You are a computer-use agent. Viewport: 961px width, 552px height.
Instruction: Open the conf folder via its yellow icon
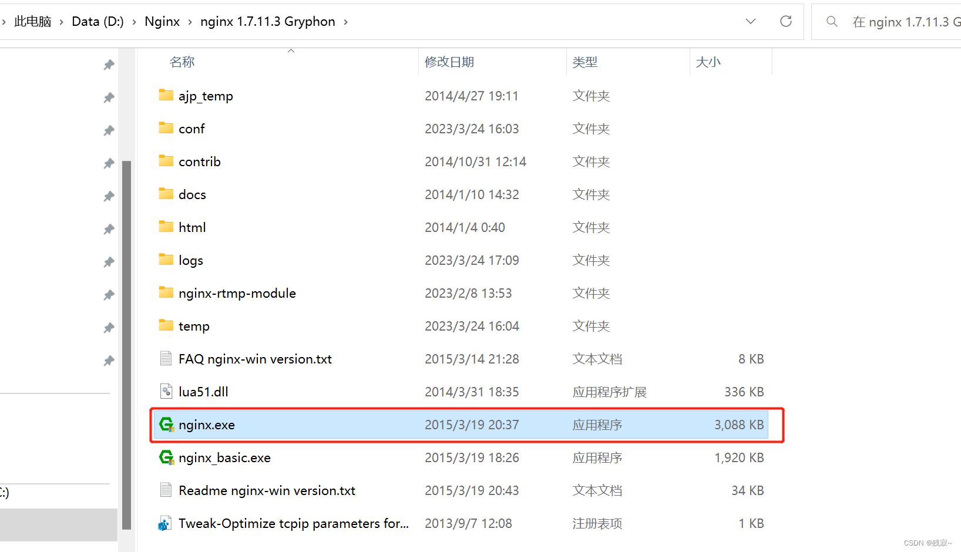pos(166,128)
